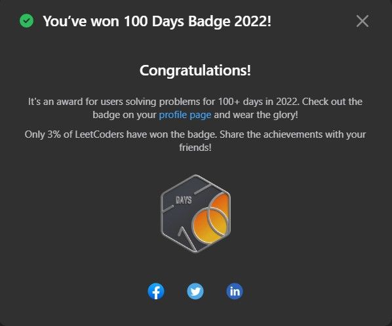The height and width of the screenshot is (326, 392).
Task: Share the badge on Facebook
Action: coord(156,291)
